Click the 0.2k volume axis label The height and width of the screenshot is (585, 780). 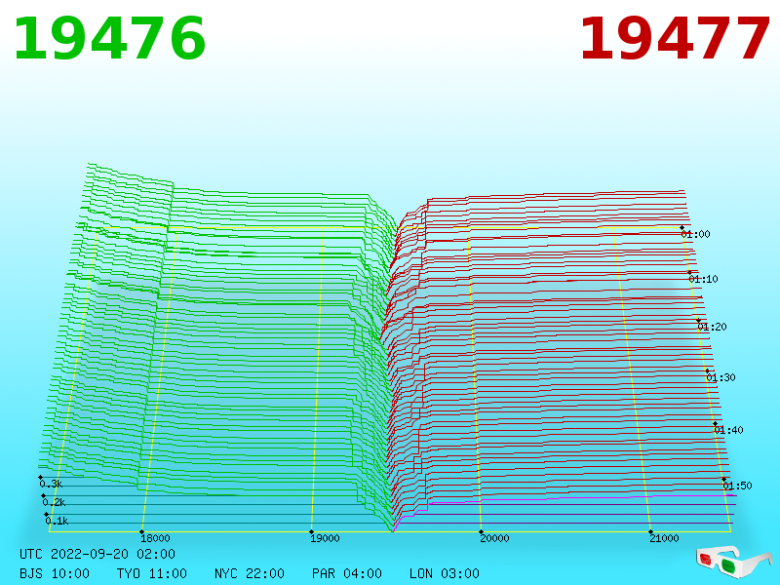pos(54,502)
